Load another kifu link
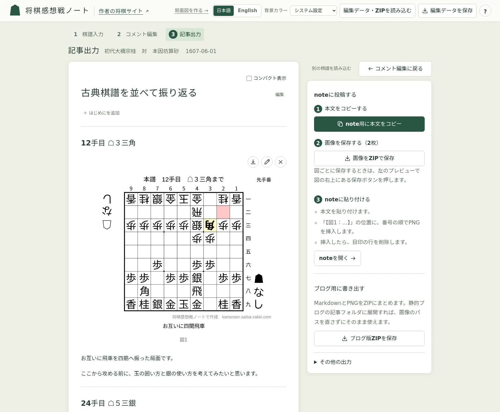The height and width of the screenshot is (412, 500). tap(331, 68)
